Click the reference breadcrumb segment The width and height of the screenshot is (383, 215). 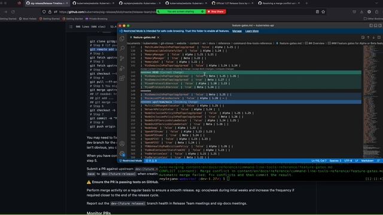pyautogui.click(x=224, y=44)
